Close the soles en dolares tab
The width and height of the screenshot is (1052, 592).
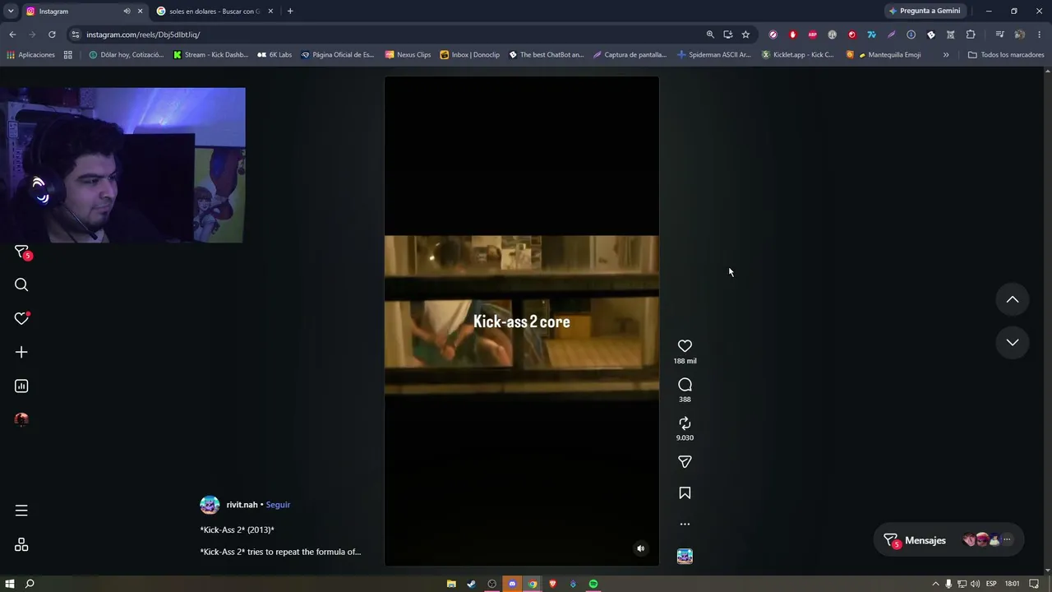click(270, 12)
